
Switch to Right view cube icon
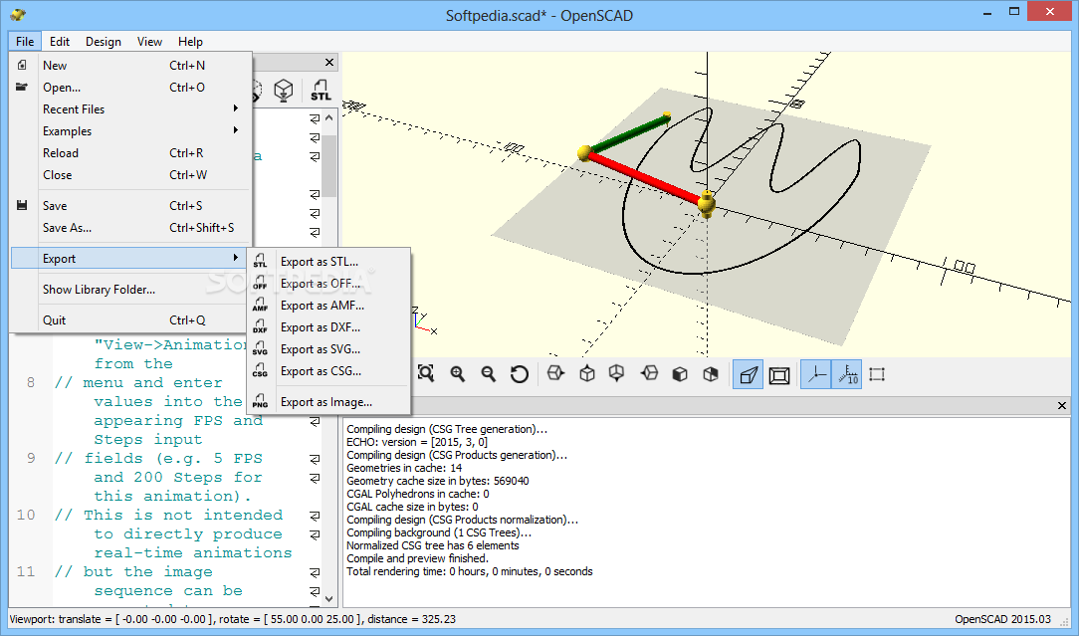(x=555, y=374)
